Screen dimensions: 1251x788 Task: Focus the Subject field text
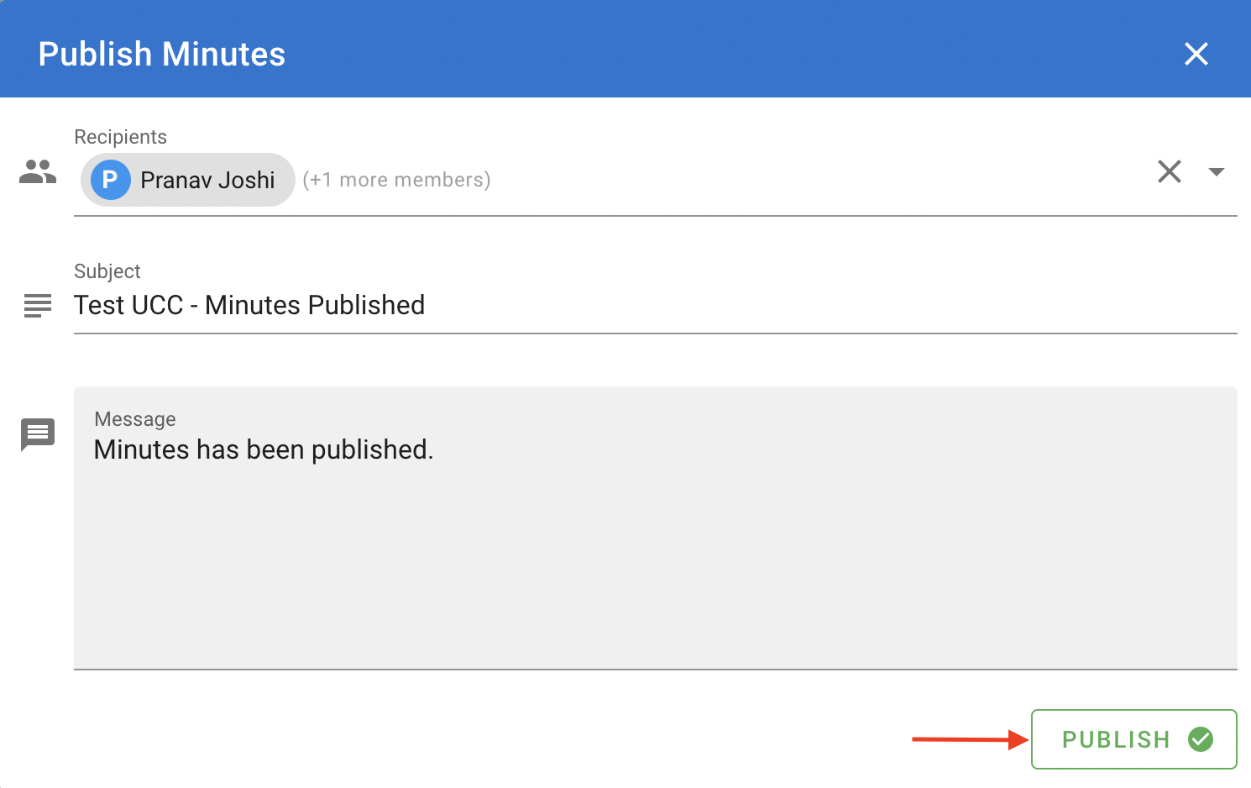249,305
